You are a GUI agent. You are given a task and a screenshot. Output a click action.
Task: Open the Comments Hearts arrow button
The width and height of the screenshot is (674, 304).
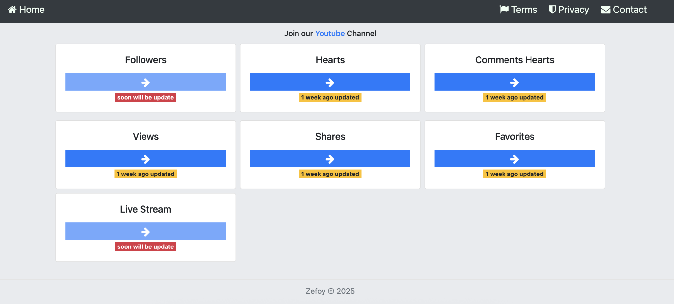click(514, 82)
